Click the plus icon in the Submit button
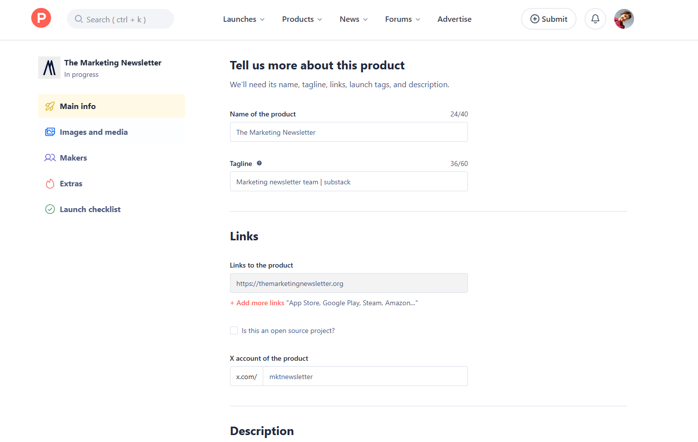698x442 pixels. (535, 19)
